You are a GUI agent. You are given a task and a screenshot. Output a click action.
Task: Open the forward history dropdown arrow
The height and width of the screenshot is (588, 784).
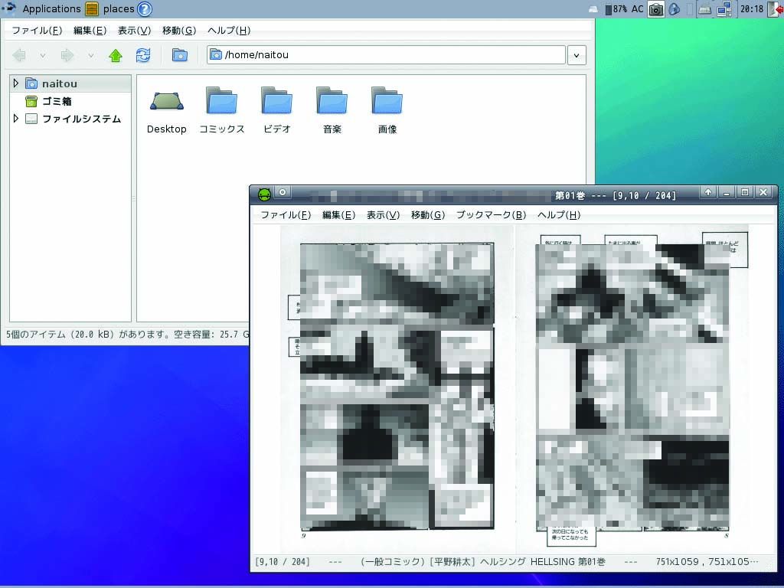pos(90,55)
